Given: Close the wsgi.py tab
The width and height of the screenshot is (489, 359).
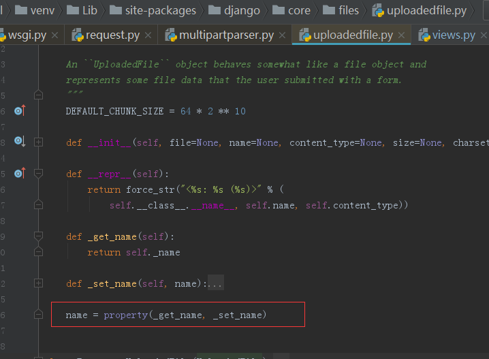Looking at the screenshot, I should click(x=55, y=35).
